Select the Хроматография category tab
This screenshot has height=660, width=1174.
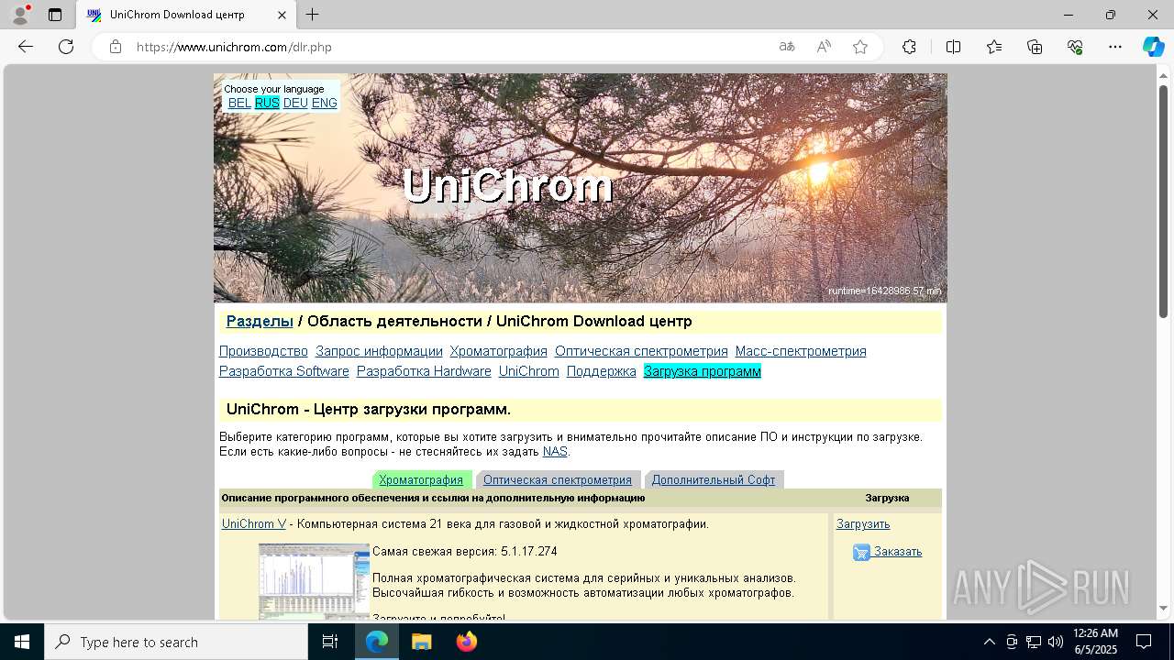[x=421, y=479]
